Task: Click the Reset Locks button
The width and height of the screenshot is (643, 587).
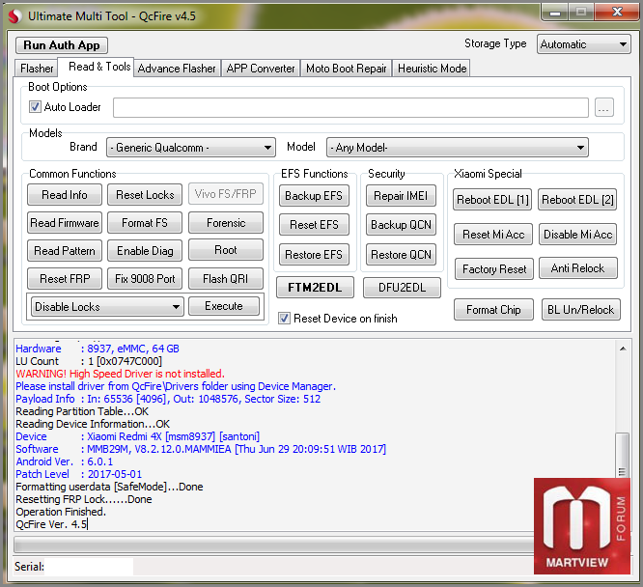Action: [145, 194]
